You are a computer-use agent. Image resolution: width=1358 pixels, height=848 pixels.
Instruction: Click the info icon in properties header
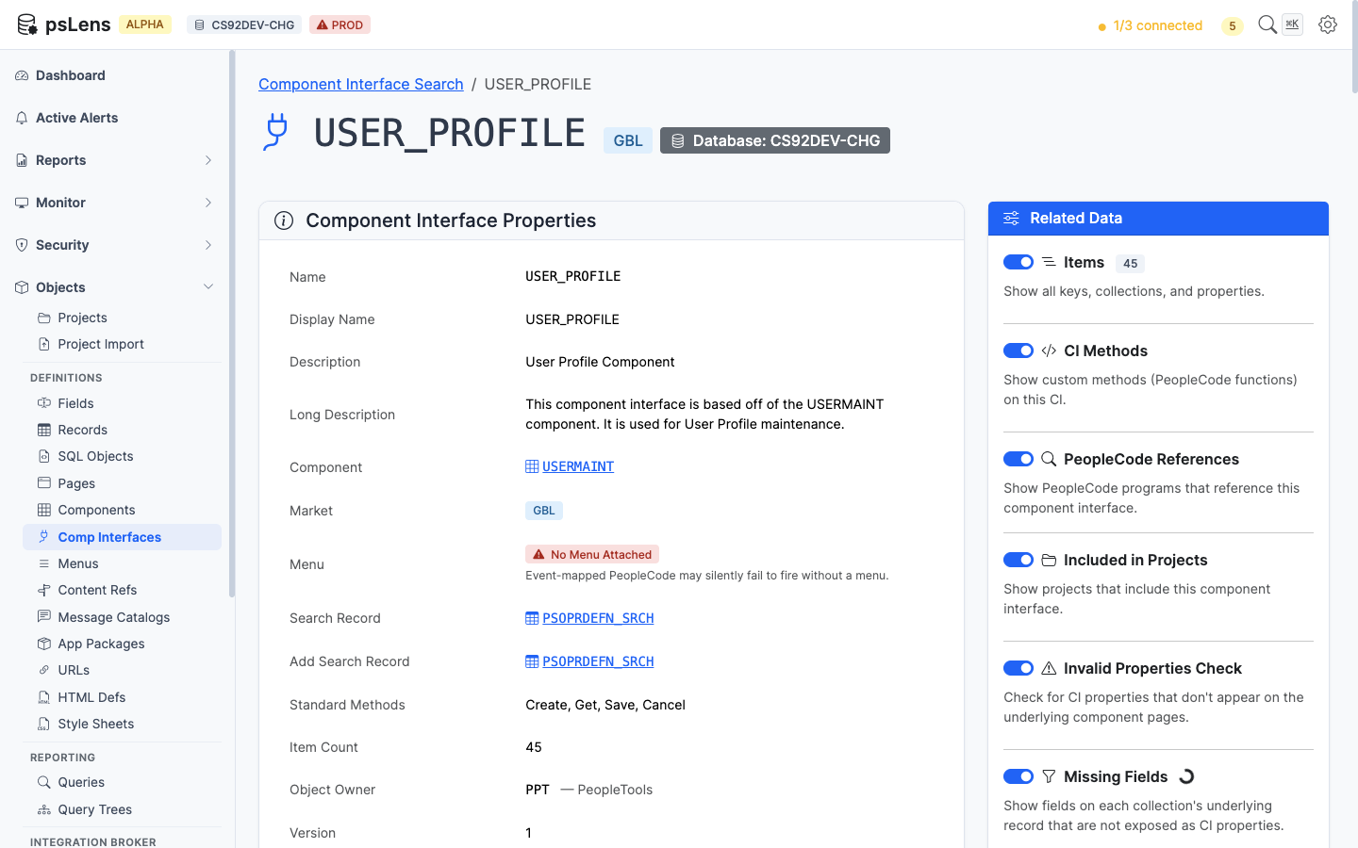[x=284, y=220]
